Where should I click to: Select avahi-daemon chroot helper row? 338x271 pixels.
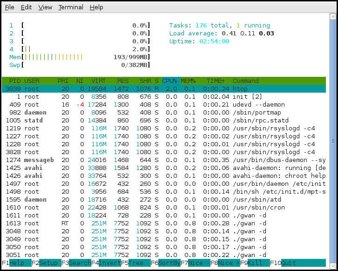click(x=164, y=176)
